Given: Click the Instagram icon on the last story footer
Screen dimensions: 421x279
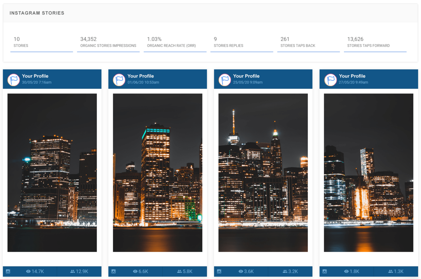Looking at the screenshot, I should coord(325,271).
